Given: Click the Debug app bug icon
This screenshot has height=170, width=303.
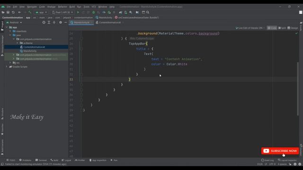Looking at the screenshot, I should pos(94,12).
